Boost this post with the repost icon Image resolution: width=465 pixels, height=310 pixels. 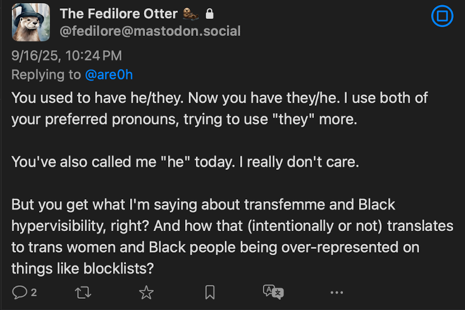pyautogui.click(x=82, y=293)
